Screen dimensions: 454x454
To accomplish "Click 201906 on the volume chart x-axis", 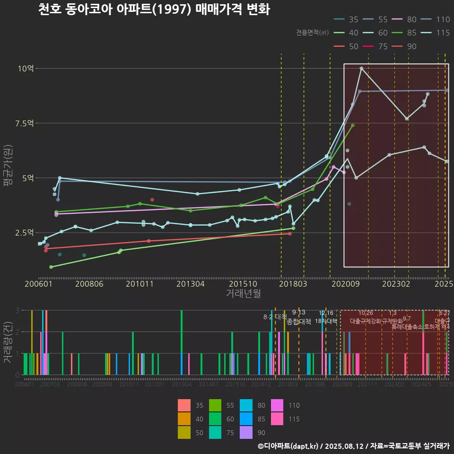I will pos(315,384).
